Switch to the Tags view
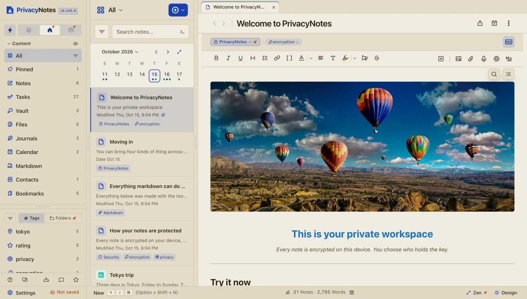 pyautogui.click(x=32, y=218)
